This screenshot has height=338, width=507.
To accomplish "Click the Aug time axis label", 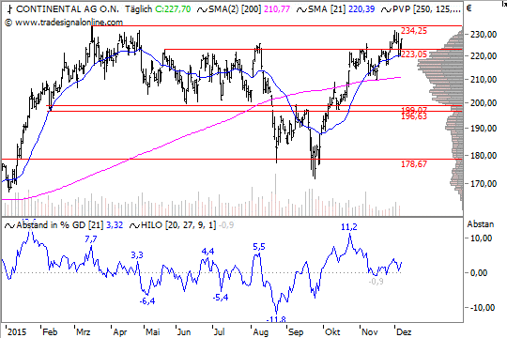I will [261, 332].
